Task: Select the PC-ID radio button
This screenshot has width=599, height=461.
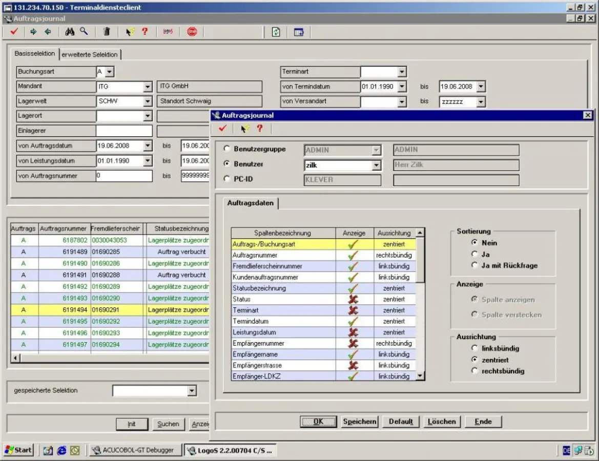Action: point(227,179)
